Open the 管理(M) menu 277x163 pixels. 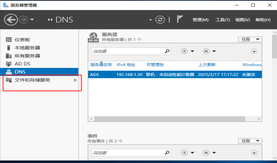[200, 20]
